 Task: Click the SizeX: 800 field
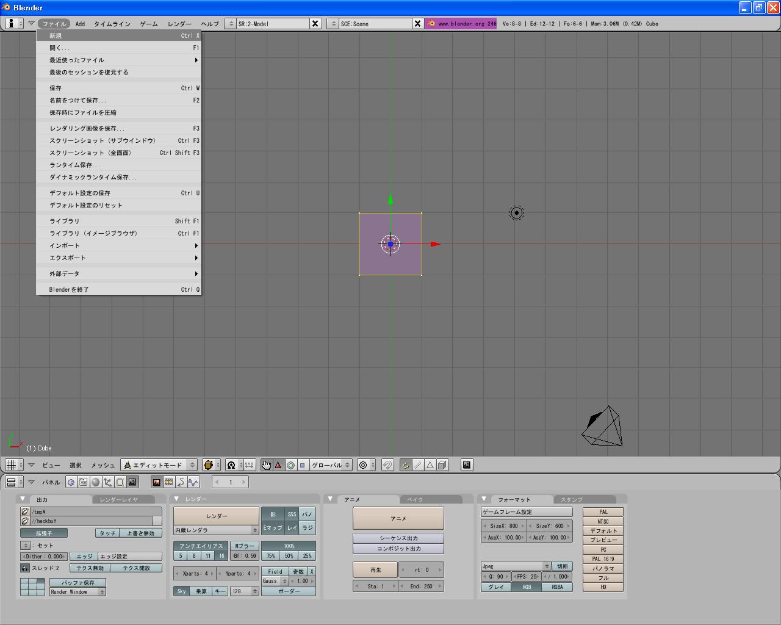pos(504,526)
